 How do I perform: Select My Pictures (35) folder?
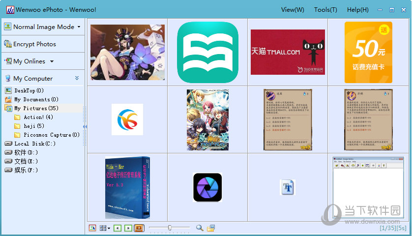36,108
